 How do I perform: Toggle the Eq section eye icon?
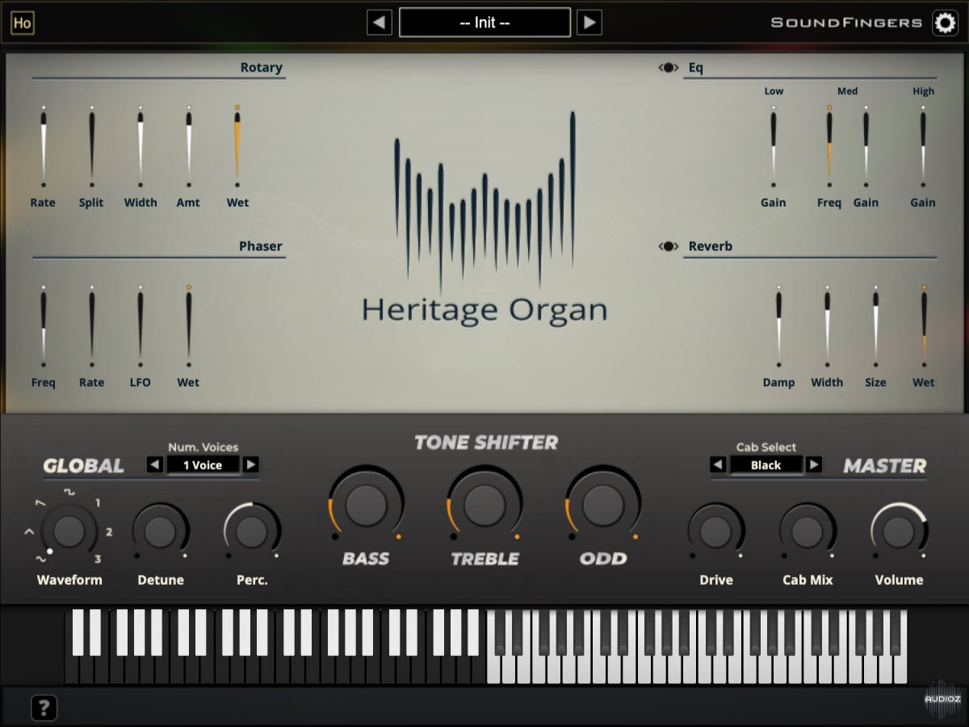(669, 68)
